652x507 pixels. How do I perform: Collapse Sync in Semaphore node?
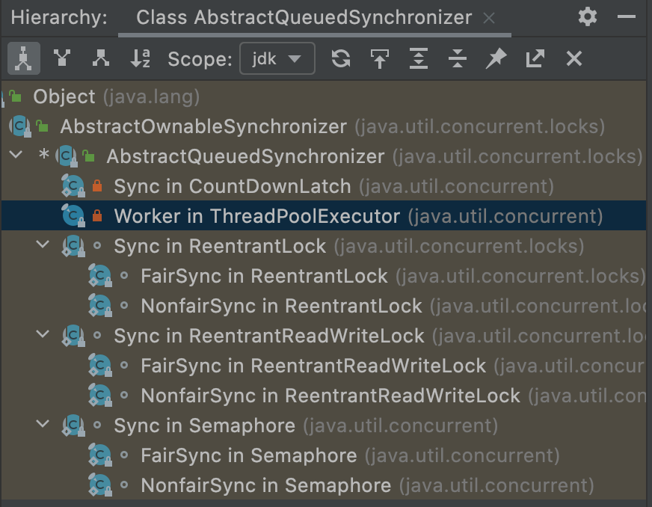(43, 425)
